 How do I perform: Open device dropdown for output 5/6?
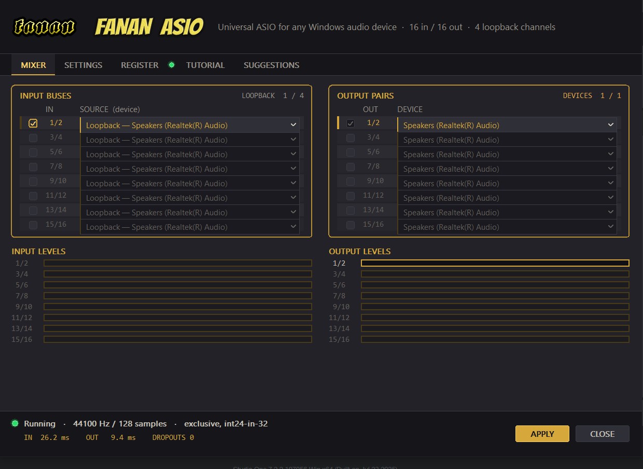(x=507, y=154)
